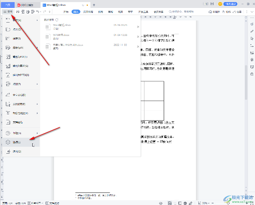
Task: Open the 视图 ribbon tab
Action: [120, 12]
